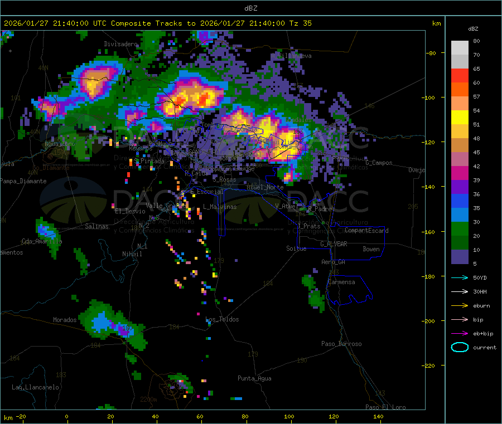
Task: Select the orange 57 to 60 dBZ swatch
Action: [x=460, y=90]
